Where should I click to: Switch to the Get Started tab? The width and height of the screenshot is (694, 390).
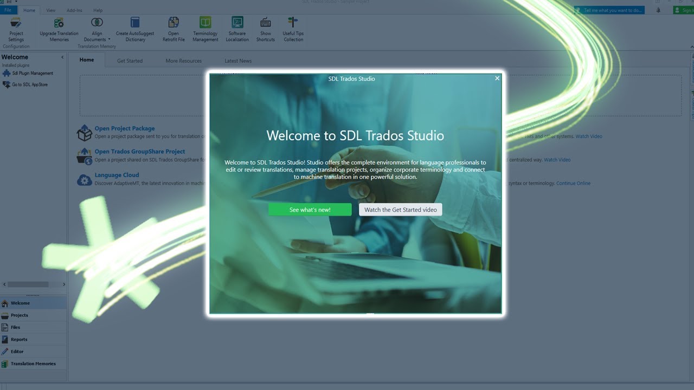(x=130, y=61)
